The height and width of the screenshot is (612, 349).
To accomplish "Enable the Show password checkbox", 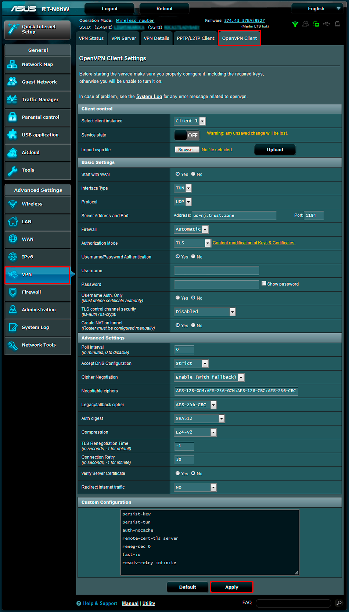I will pos(264,284).
